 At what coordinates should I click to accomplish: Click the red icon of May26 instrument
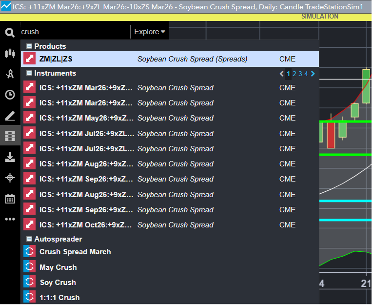coord(29,118)
